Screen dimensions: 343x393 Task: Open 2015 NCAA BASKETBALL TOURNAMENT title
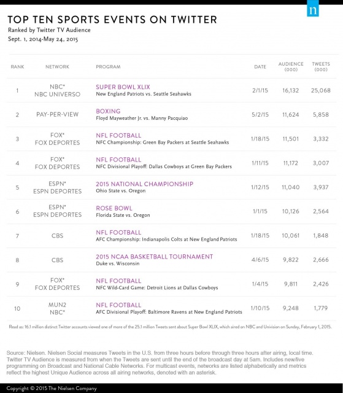point(155,257)
